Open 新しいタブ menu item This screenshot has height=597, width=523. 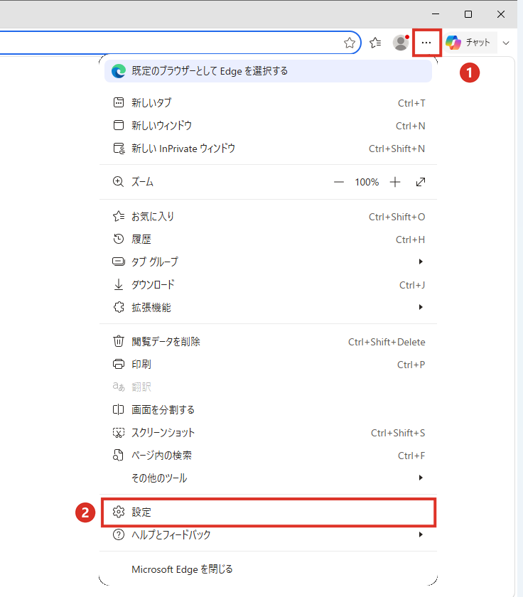269,103
